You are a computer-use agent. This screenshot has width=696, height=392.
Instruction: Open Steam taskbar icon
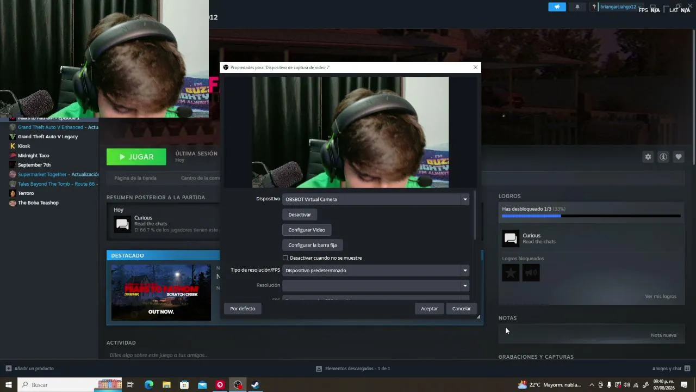point(255,385)
